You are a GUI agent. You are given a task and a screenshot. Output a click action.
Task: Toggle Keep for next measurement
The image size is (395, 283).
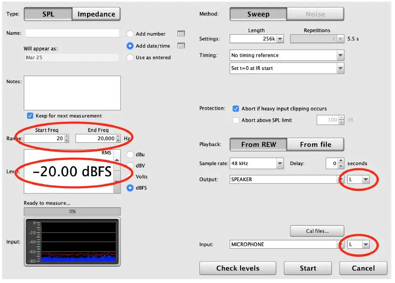pyautogui.click(x=30, y=115)
